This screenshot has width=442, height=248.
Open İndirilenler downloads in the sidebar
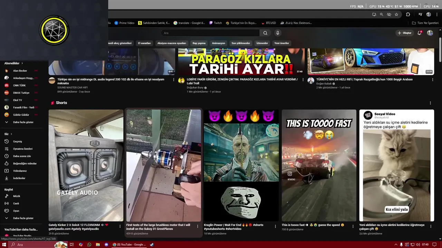(x=19, y=178)
